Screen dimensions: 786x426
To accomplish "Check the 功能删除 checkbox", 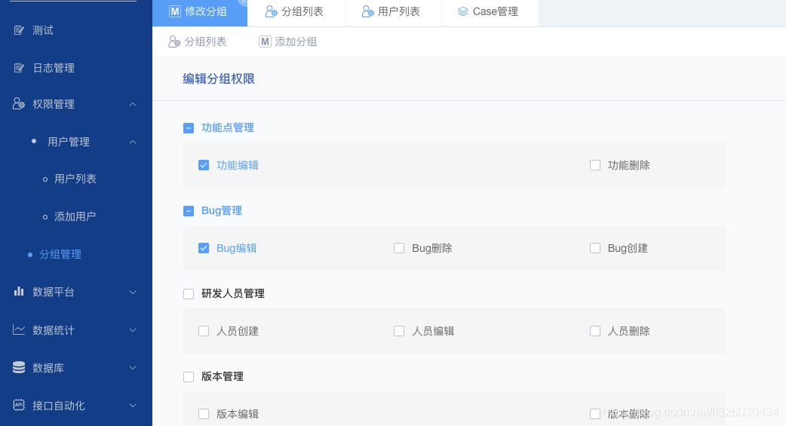I will coord(595,165).
